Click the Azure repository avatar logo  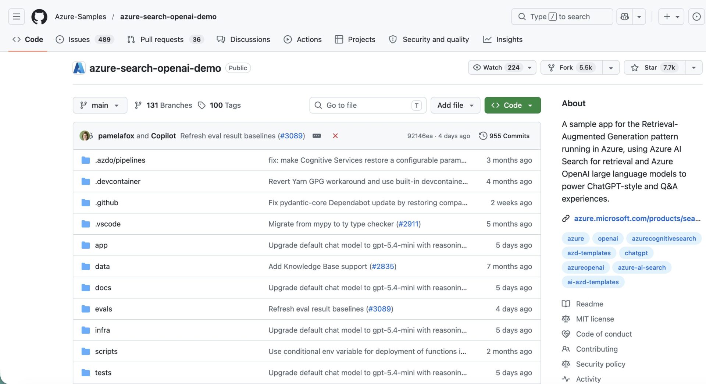pos(79,68)
